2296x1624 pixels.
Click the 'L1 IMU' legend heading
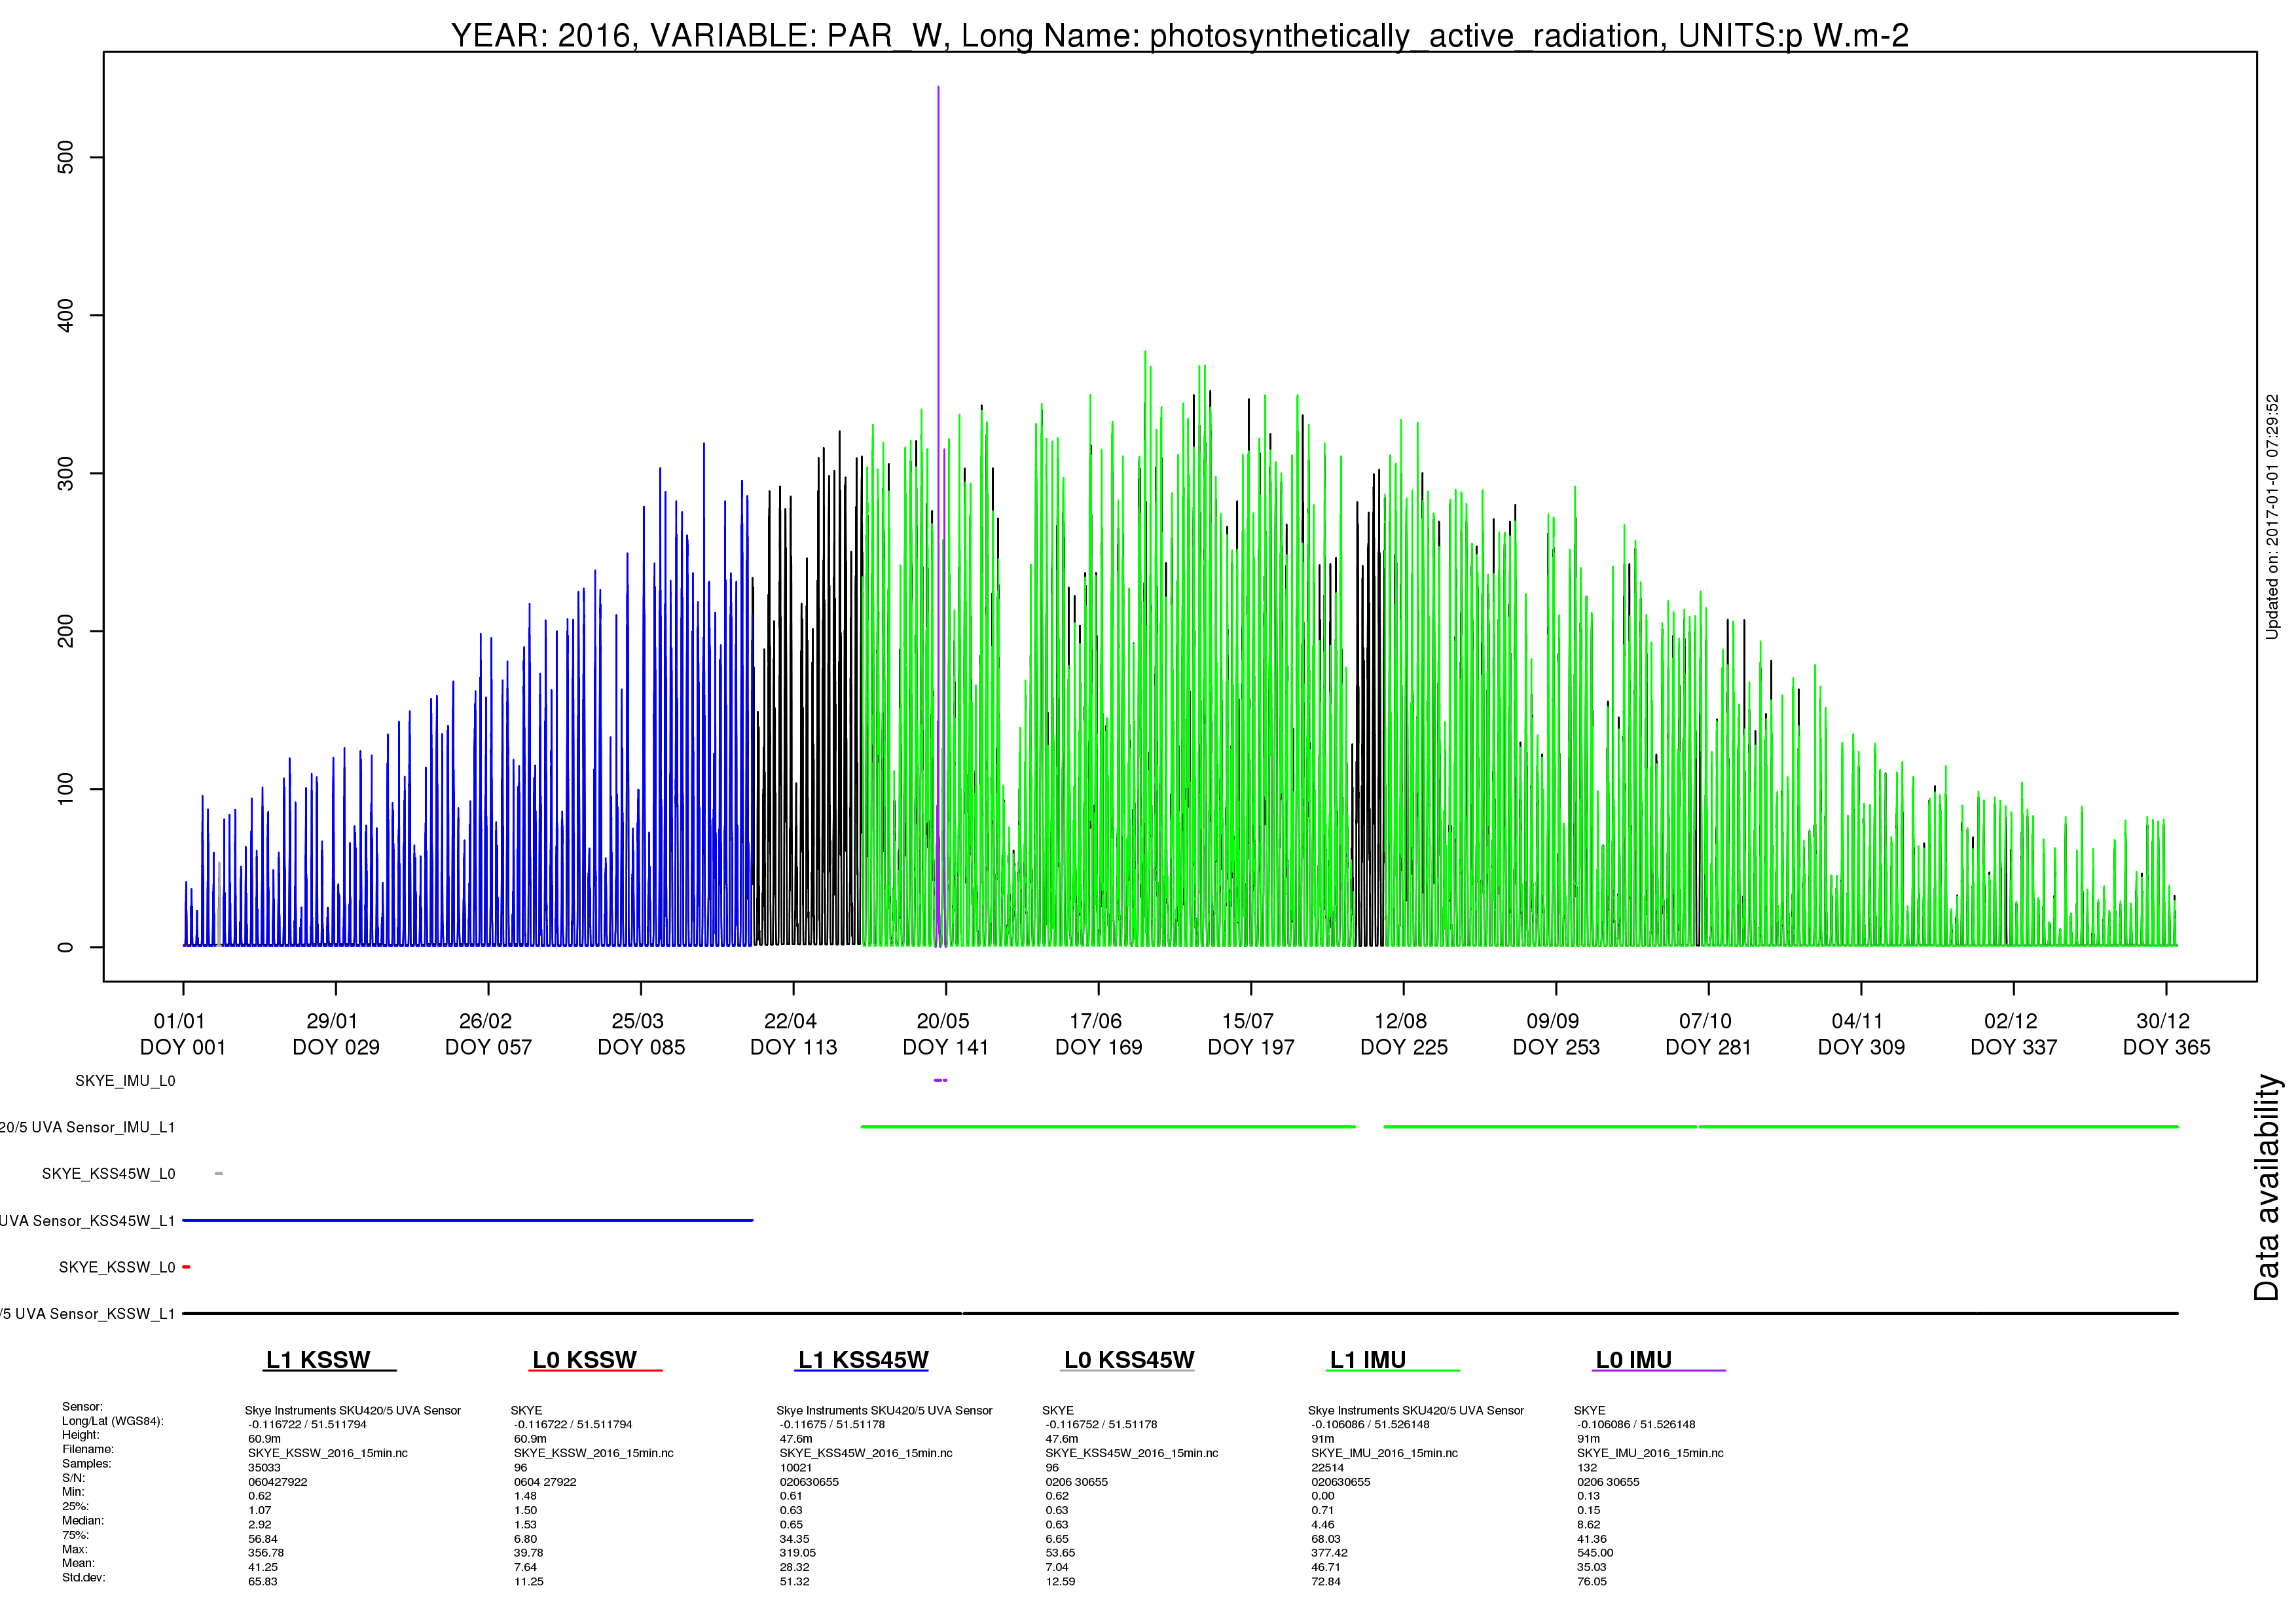click(x=1368, y=1360)
